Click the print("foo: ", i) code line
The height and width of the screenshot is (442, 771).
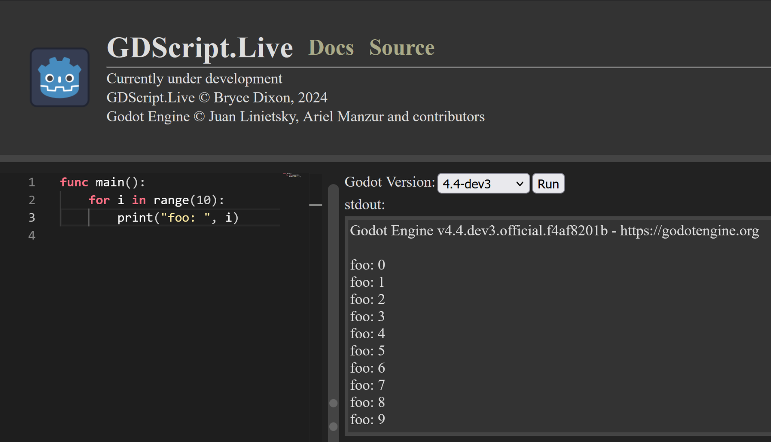click(x=178, y=218)
